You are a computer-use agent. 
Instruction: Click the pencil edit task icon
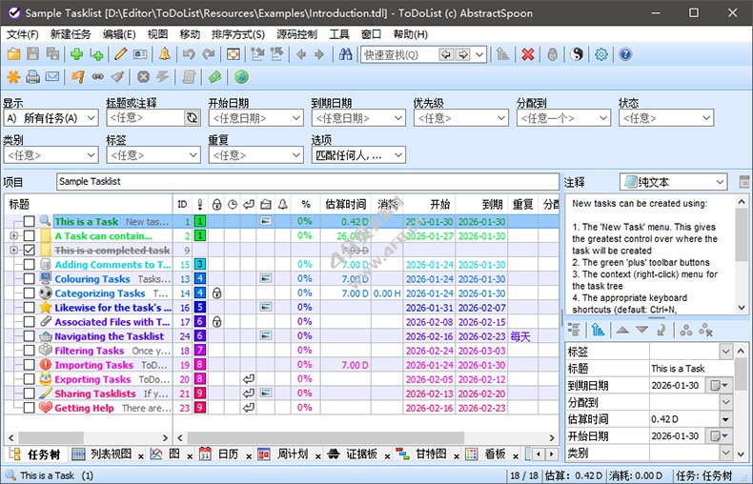(x=120, y=54)
